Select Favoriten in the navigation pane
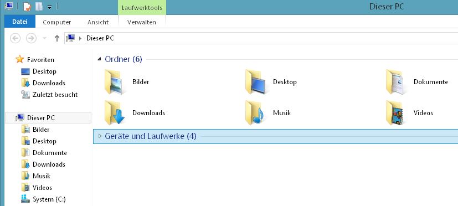The height and width of the screenshot is (206, 458). click(x=40, y=60)
